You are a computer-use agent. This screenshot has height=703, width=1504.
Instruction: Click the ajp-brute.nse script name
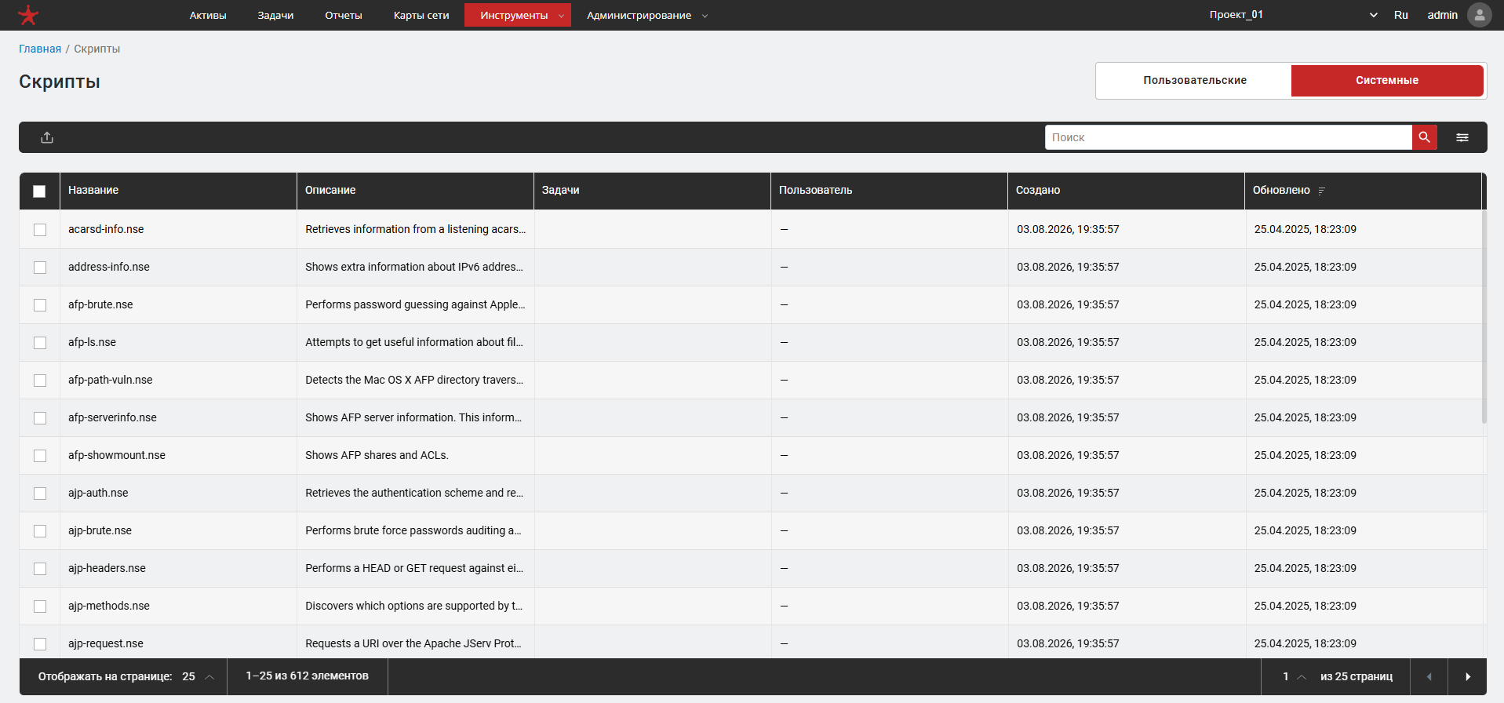tap(100, 530)
